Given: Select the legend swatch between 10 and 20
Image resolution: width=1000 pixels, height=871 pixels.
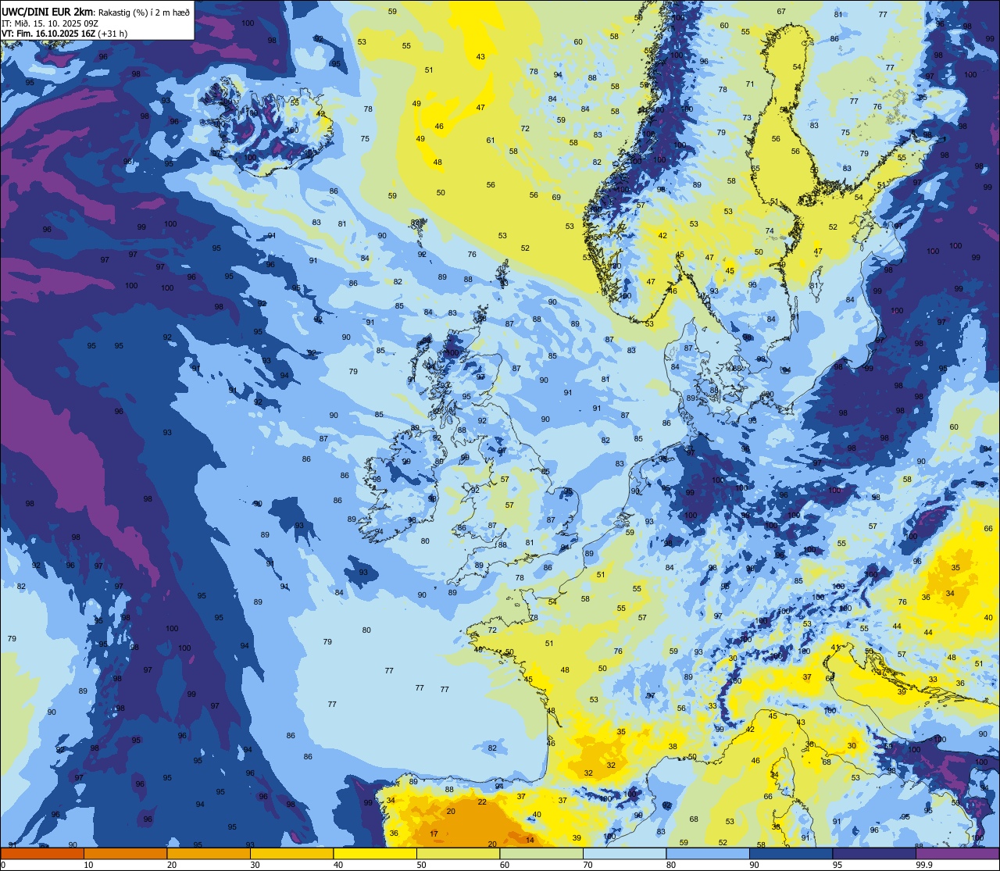Looking at the screenshot, I should click(x=125, y=853).
